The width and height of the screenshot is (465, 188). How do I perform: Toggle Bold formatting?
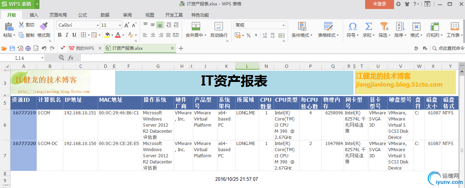pos(60,35)
